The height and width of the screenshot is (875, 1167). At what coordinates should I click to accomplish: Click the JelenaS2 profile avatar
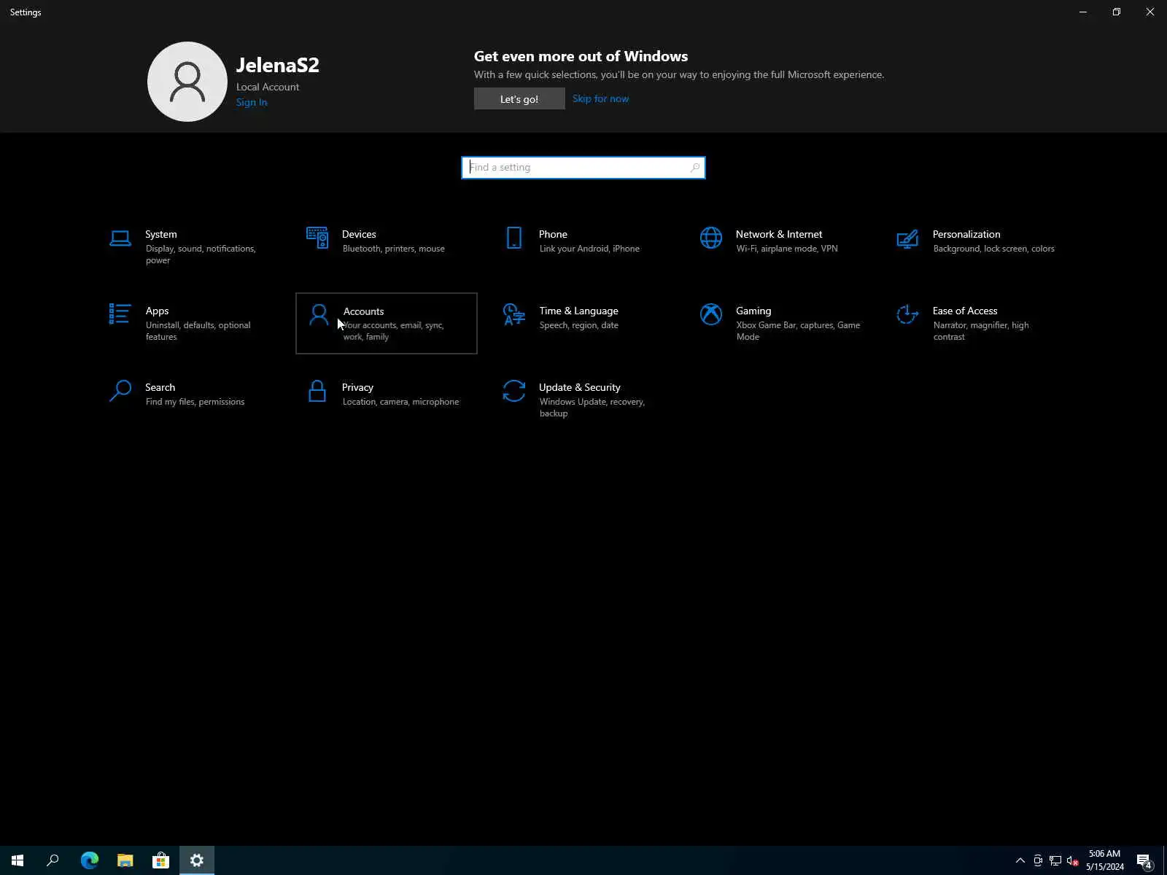point(187,82)
